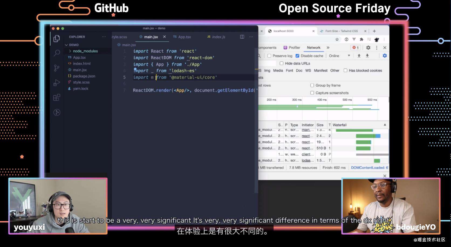
Task: Click the import HAR upload arrow icon
Action: tap(359, 56)
